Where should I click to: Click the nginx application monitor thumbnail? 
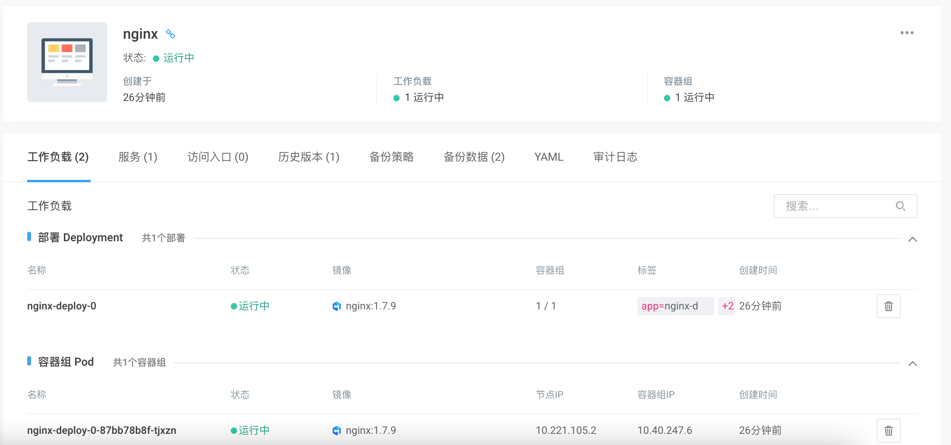pos(67,62)
